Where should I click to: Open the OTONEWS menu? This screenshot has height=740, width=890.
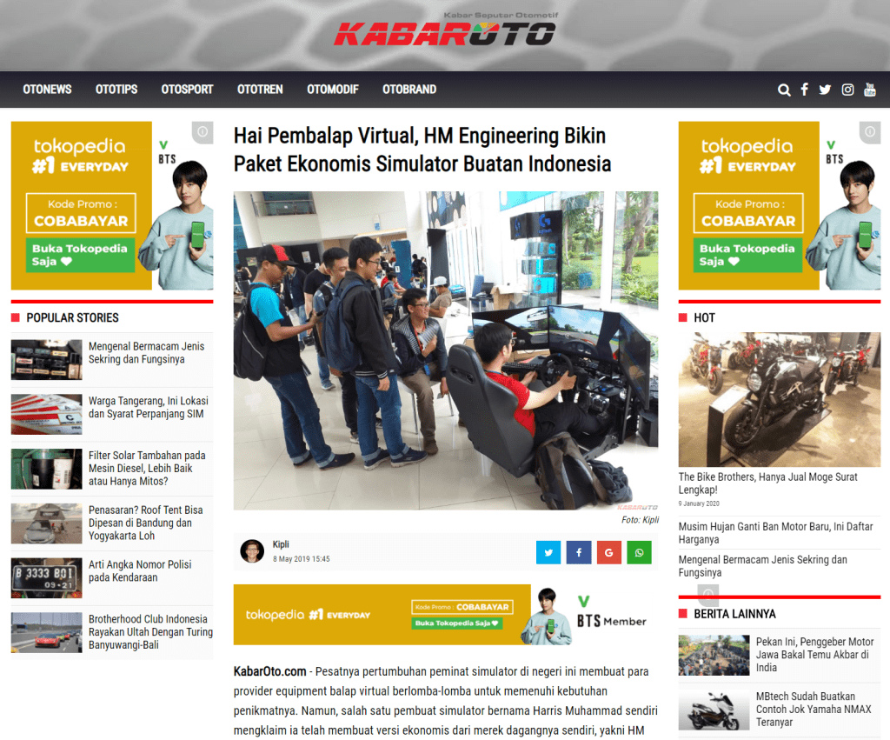click(x=47, y=90)
